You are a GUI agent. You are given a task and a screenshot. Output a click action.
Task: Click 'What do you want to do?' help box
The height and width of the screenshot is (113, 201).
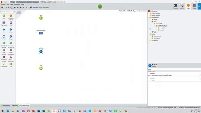[41, 8]
